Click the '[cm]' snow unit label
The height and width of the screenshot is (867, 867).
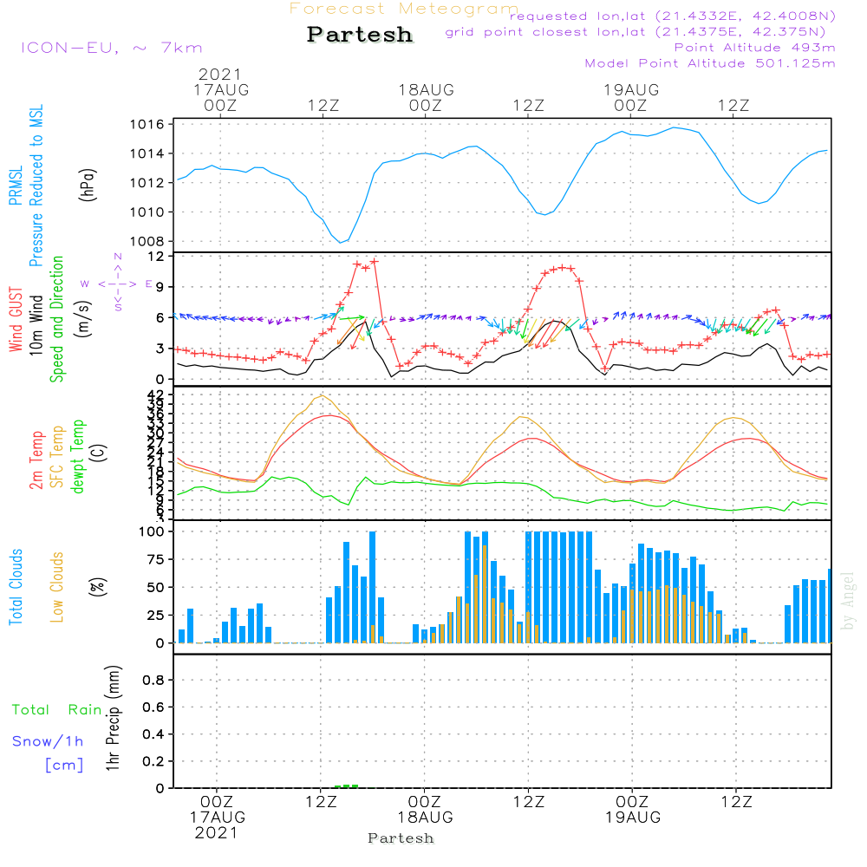click(64, 765)
